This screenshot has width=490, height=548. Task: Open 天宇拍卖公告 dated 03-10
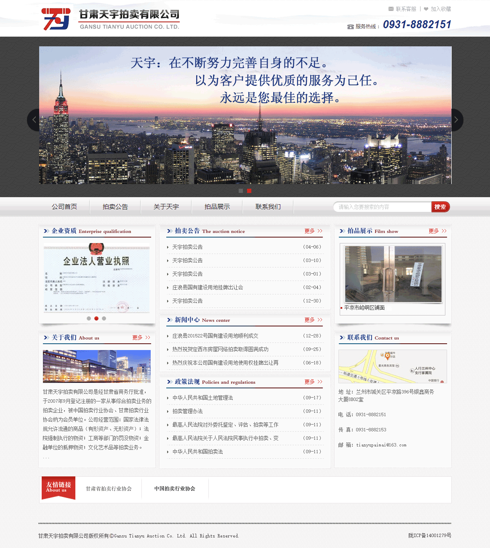(x=187, y=260)
